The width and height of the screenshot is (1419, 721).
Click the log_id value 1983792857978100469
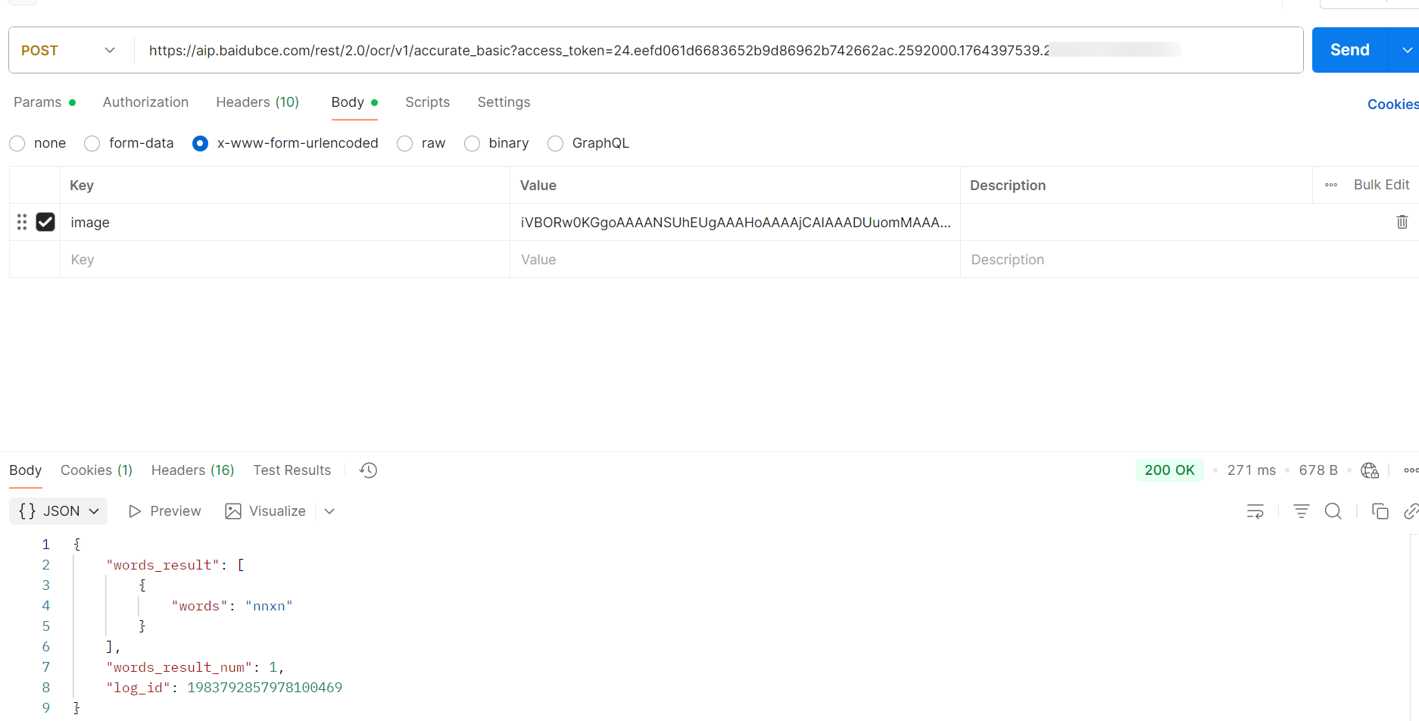[x=264, y=688]
